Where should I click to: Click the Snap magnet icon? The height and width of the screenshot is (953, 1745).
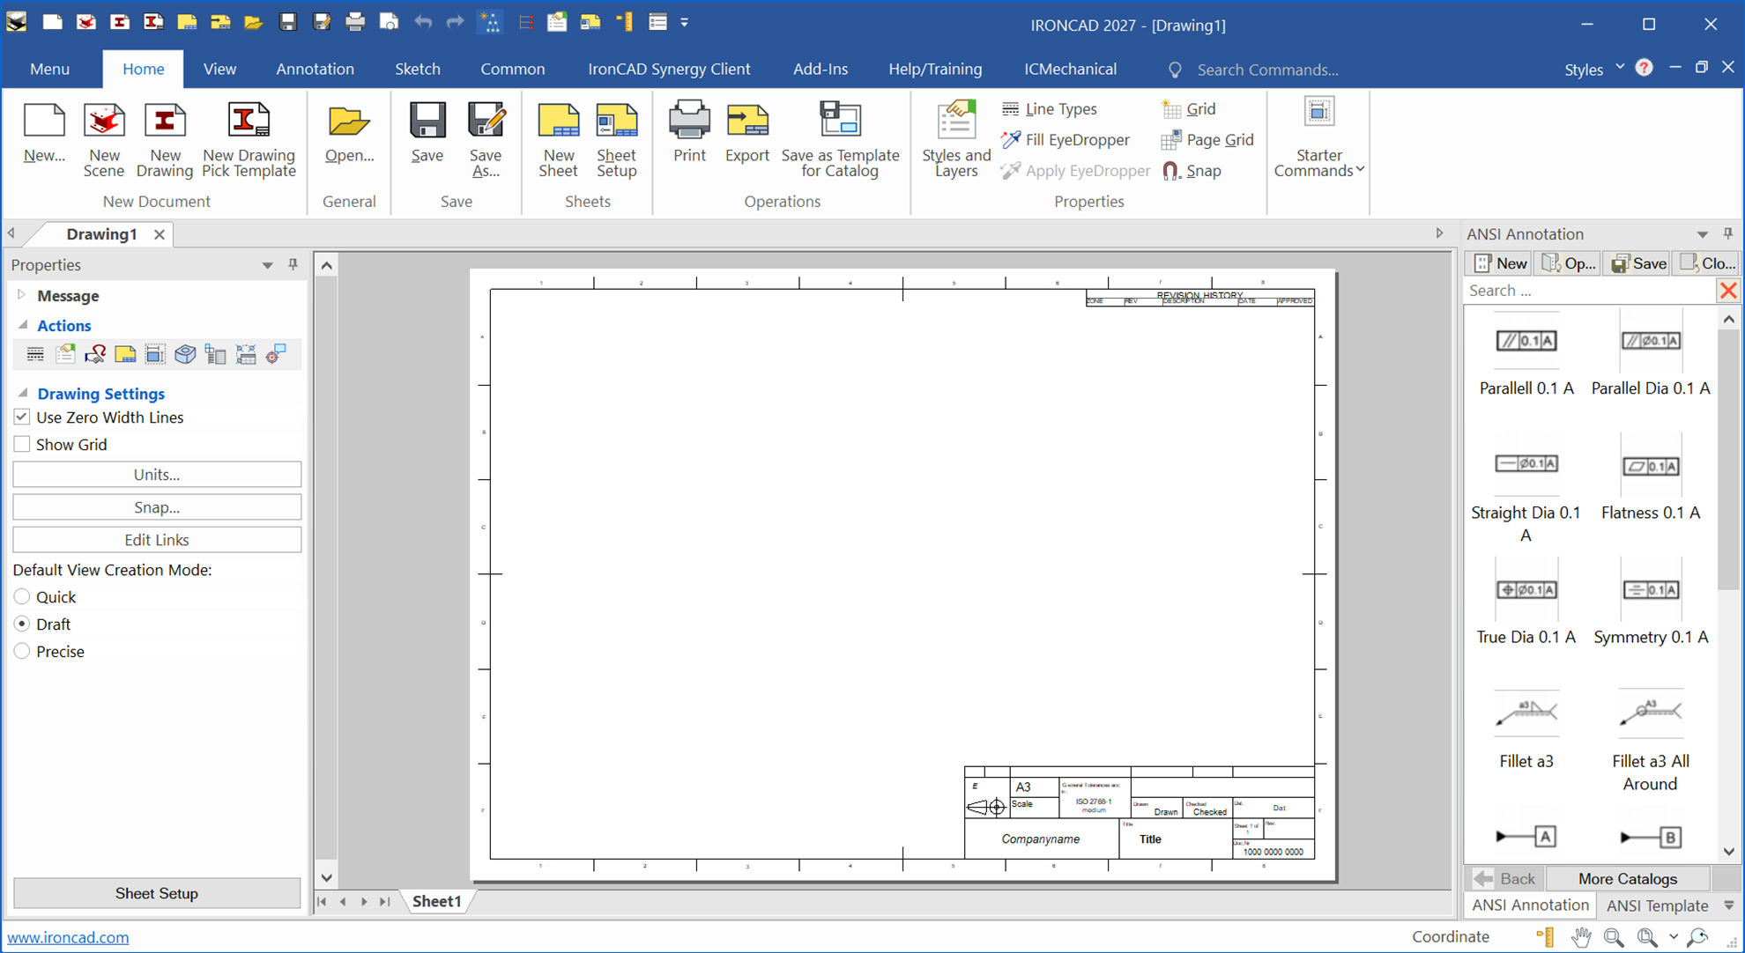[1171, 171]
